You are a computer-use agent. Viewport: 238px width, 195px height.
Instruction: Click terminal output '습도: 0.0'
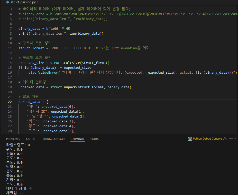[14, 175]
